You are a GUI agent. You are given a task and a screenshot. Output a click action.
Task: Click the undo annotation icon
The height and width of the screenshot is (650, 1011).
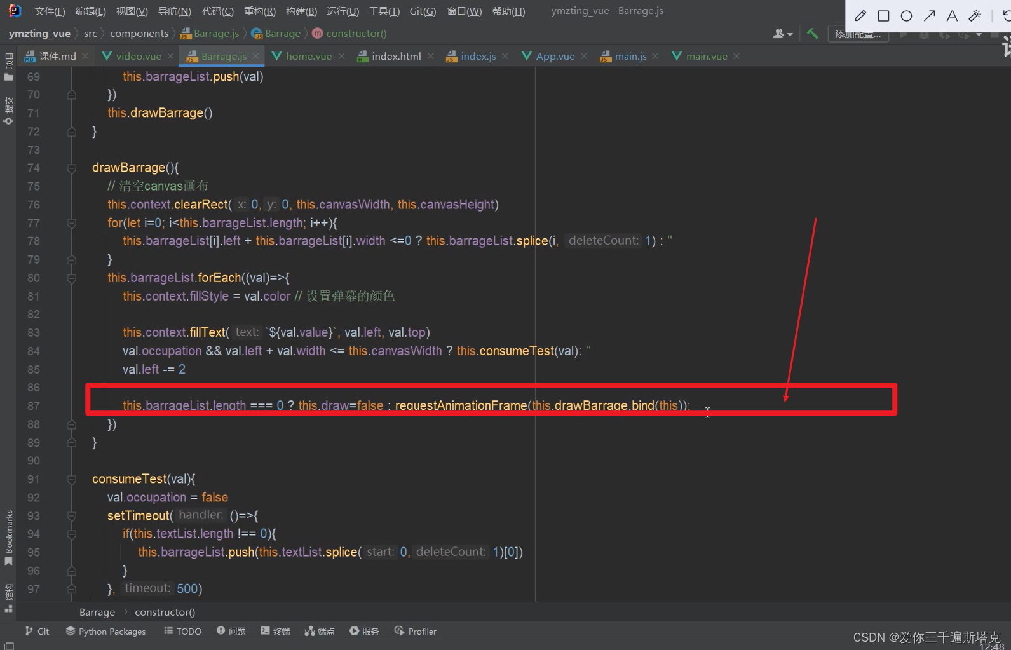pyautogui.click(x=1007, y=16)
